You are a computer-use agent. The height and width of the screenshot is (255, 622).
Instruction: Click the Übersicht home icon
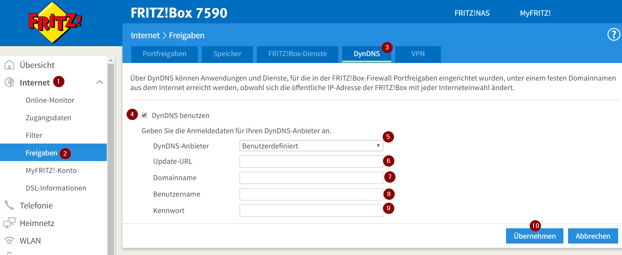tap(9, 65)
